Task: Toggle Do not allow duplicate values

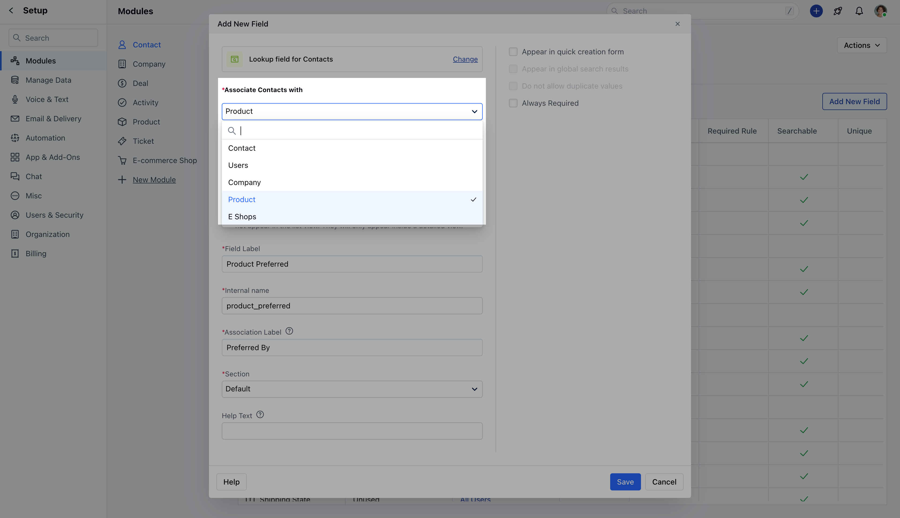Action: pyautogui.click(x=513, y=86)
